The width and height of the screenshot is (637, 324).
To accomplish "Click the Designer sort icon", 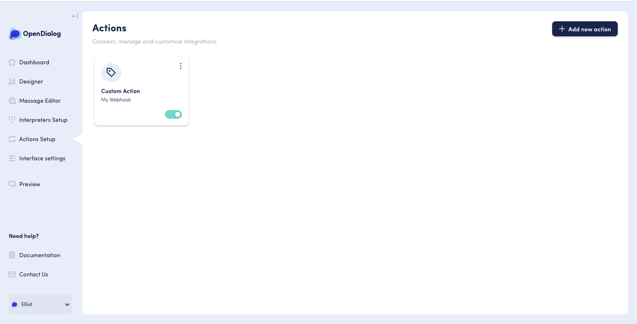I will (12, 81).
